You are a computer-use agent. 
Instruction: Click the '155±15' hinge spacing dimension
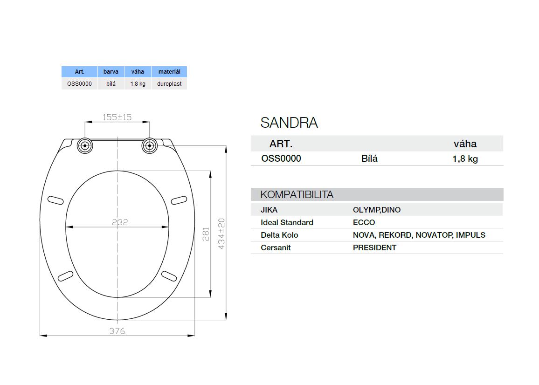117,117
